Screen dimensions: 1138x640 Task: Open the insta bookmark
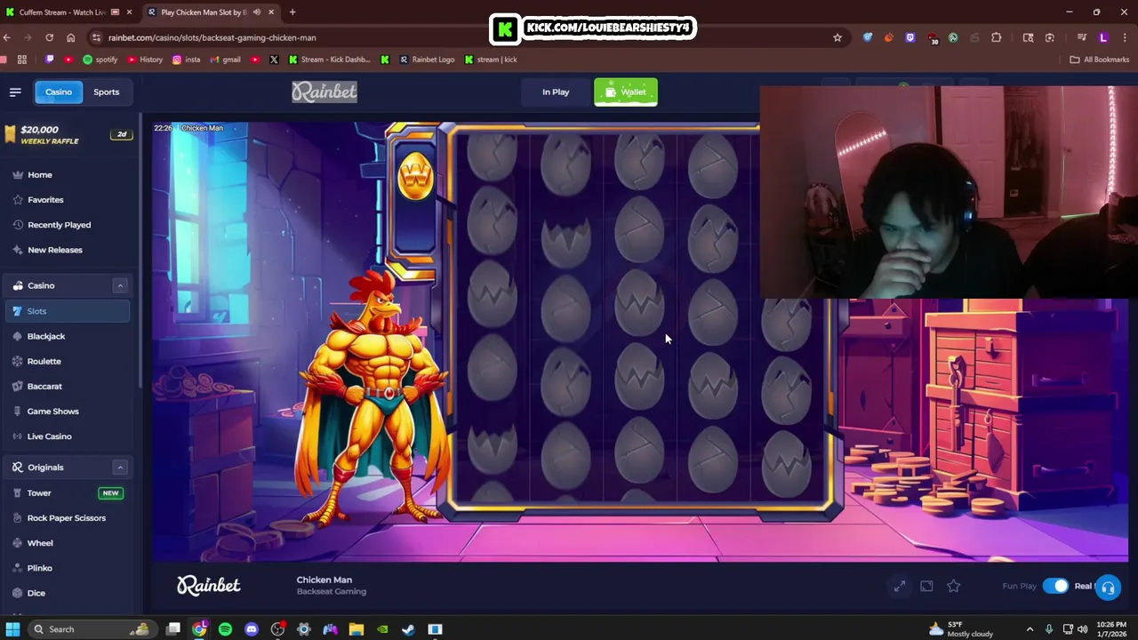[x=187, y=60]
